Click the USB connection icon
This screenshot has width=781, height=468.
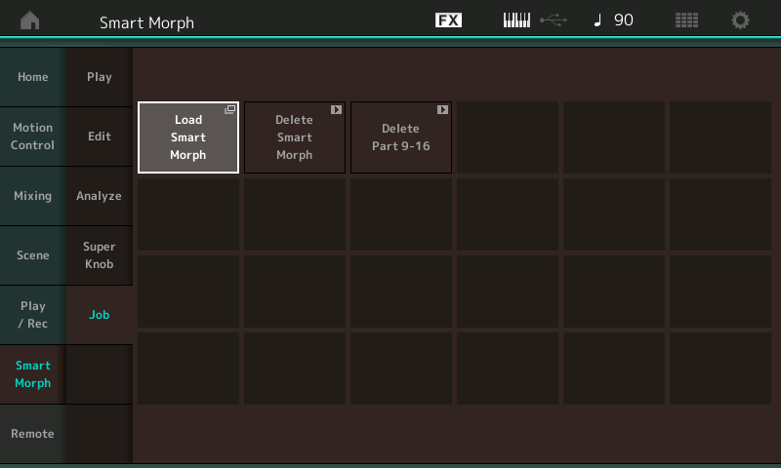click(552, 20)
